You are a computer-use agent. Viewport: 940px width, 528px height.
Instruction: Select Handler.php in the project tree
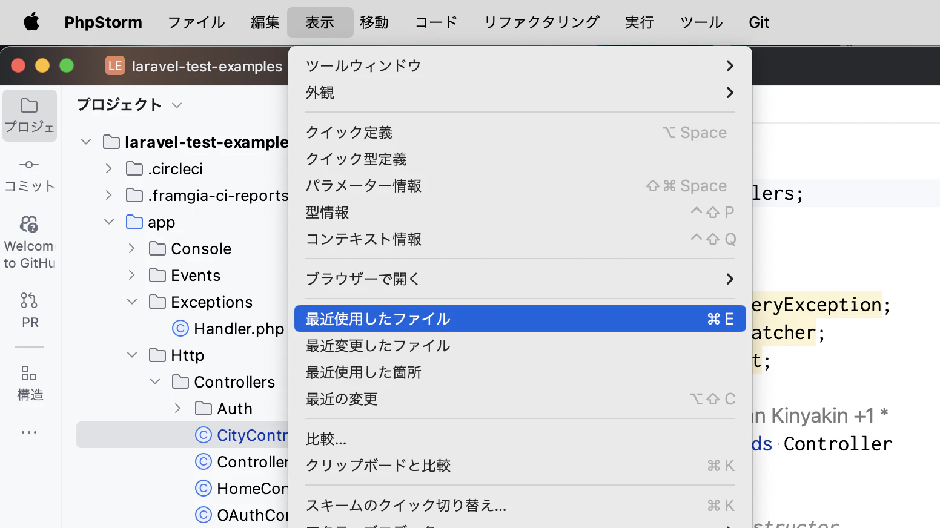coord(239,328)
